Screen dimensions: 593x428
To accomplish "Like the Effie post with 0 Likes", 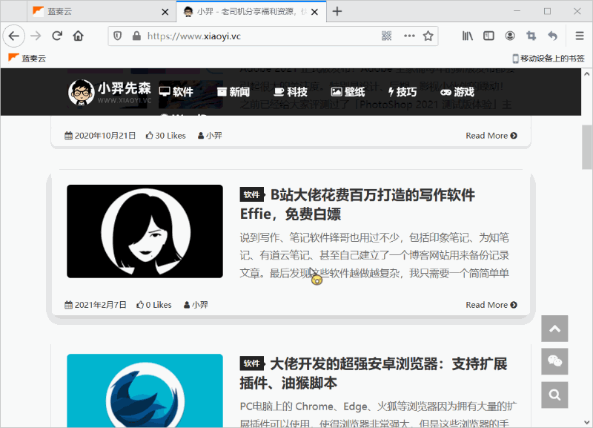I will pos(154,305).
